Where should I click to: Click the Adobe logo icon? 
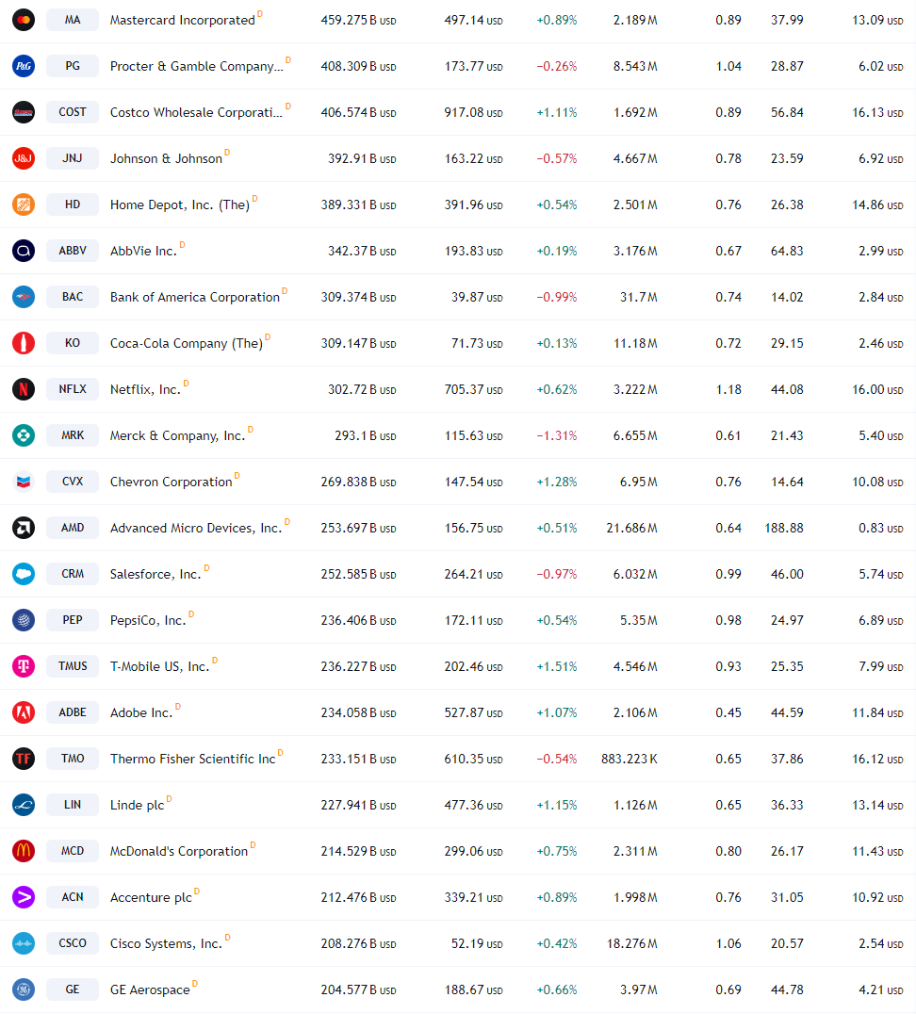(x=24, y=712)
